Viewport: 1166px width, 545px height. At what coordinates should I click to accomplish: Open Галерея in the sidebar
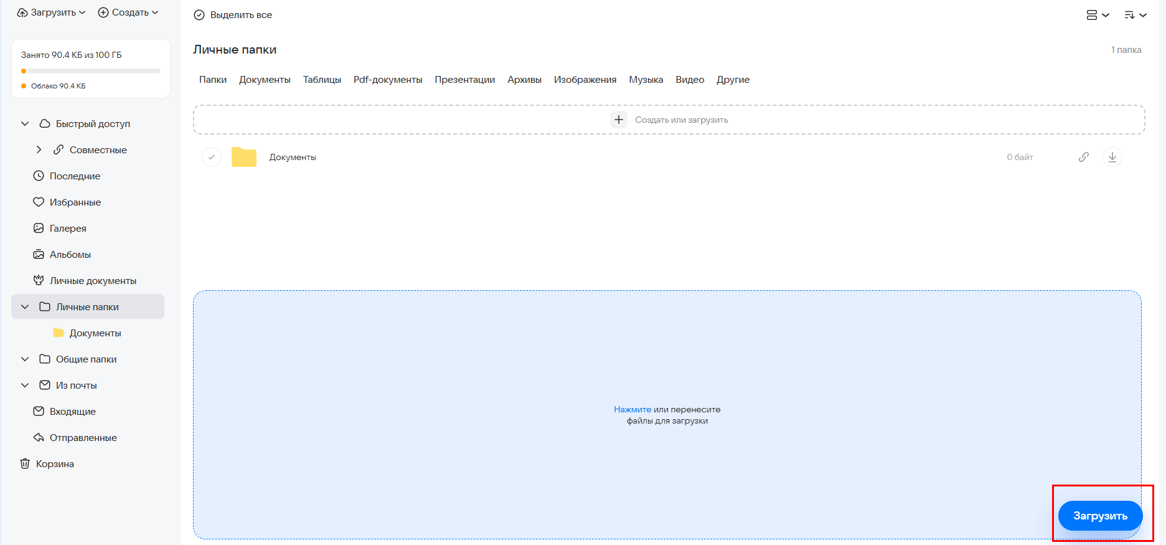point(68,229)
